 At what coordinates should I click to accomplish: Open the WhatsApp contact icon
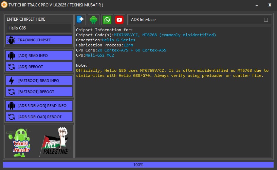107,20
